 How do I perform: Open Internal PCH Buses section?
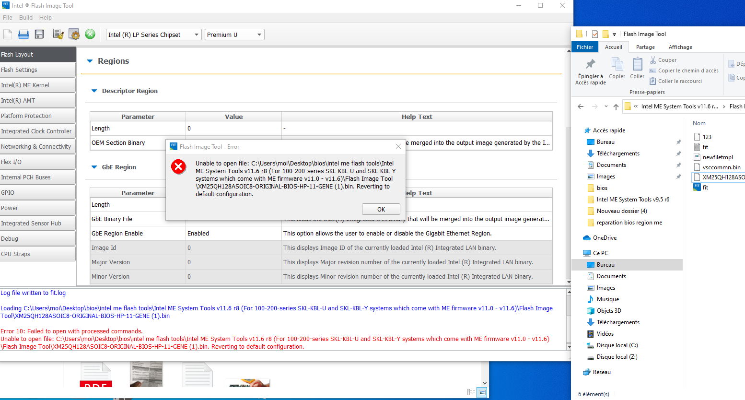coord(38,177)
